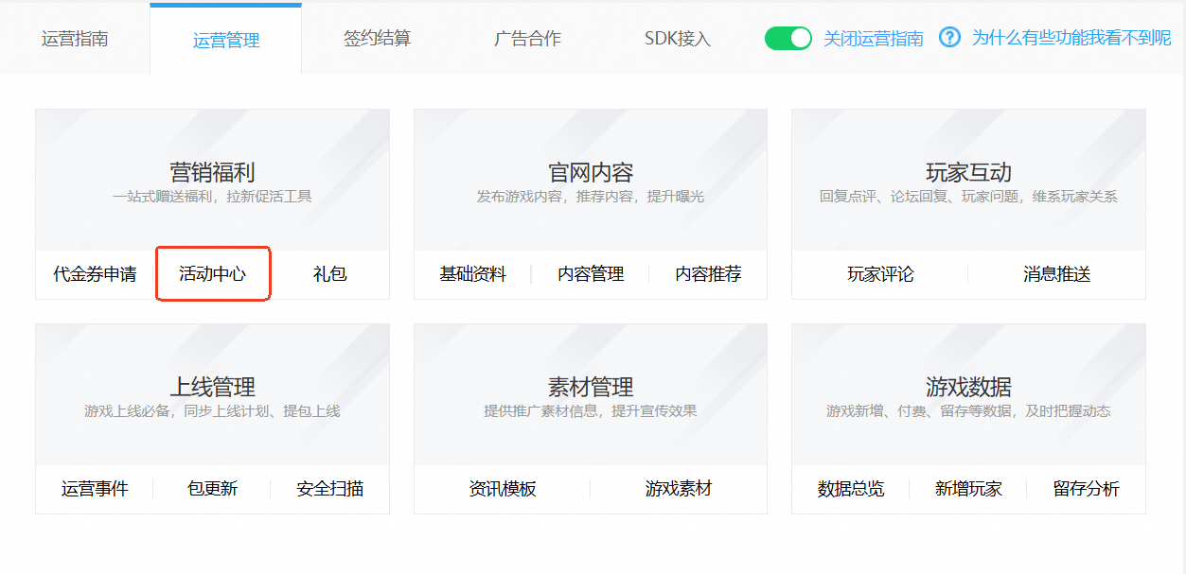1186x574 pixels.
Task: Go to the 广告合作 tab
Action: coord(527,39)
